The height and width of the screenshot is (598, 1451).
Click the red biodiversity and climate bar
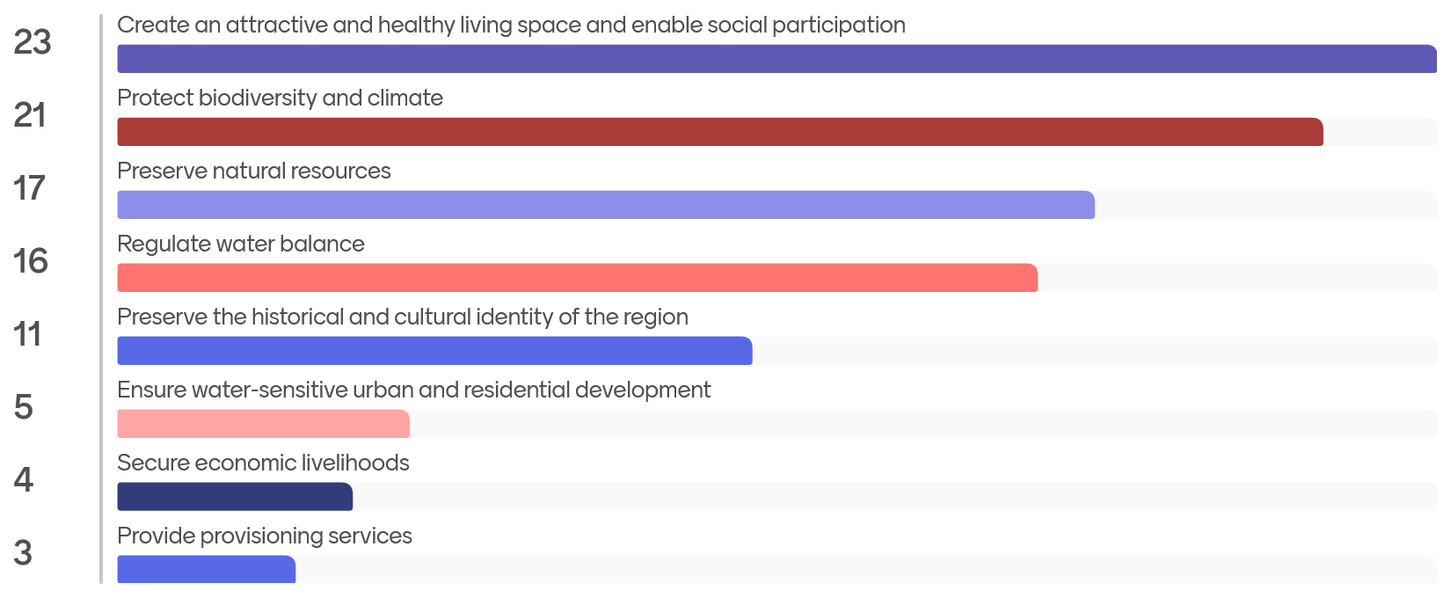tap(719, 132)
